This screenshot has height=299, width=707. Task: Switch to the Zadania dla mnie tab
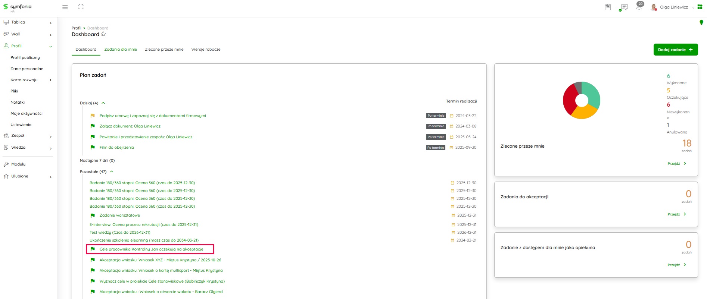121,49
